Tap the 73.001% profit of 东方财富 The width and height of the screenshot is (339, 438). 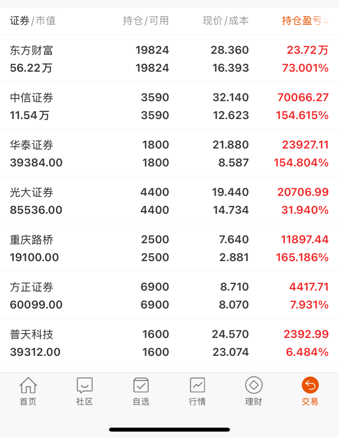305,68
